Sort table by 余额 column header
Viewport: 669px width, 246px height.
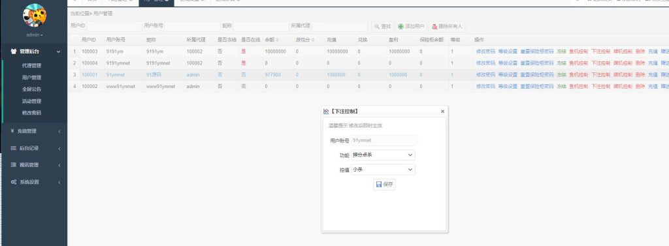tap(271, 40)
